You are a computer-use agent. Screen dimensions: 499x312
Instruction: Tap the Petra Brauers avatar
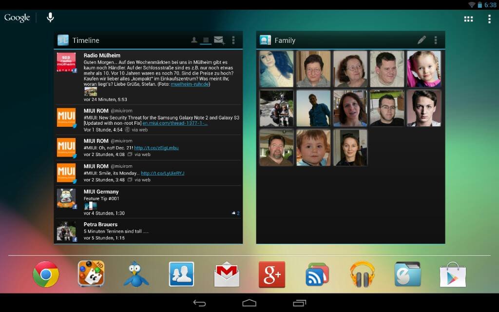66,231
